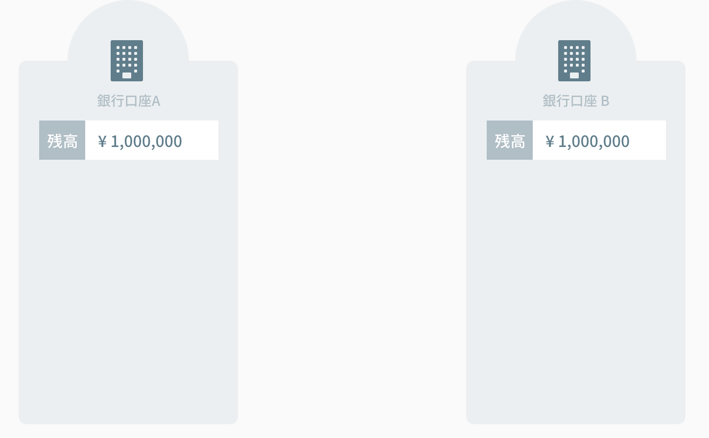Select the 銀行口座A account title
This screenshot has height=438, width=709.
click(x=128, y=101)
